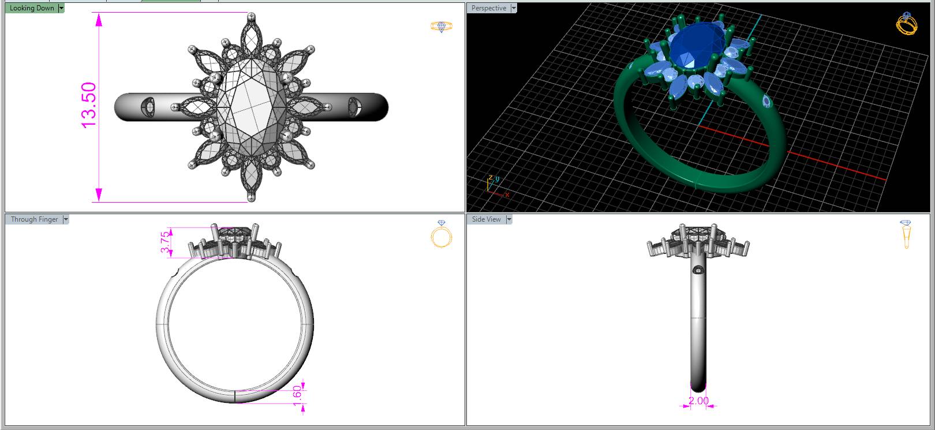Select the 2.00 dimension text
The height and width of the screenshot is (430, 935).
click(x=698, y=401)
